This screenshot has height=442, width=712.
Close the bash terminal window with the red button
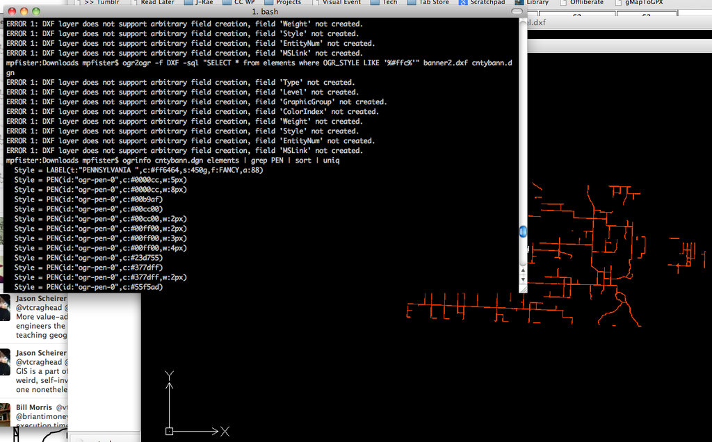pos(13,11)
